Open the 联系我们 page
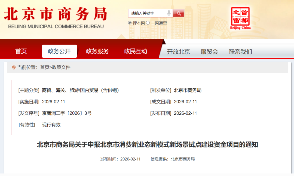 240,52
